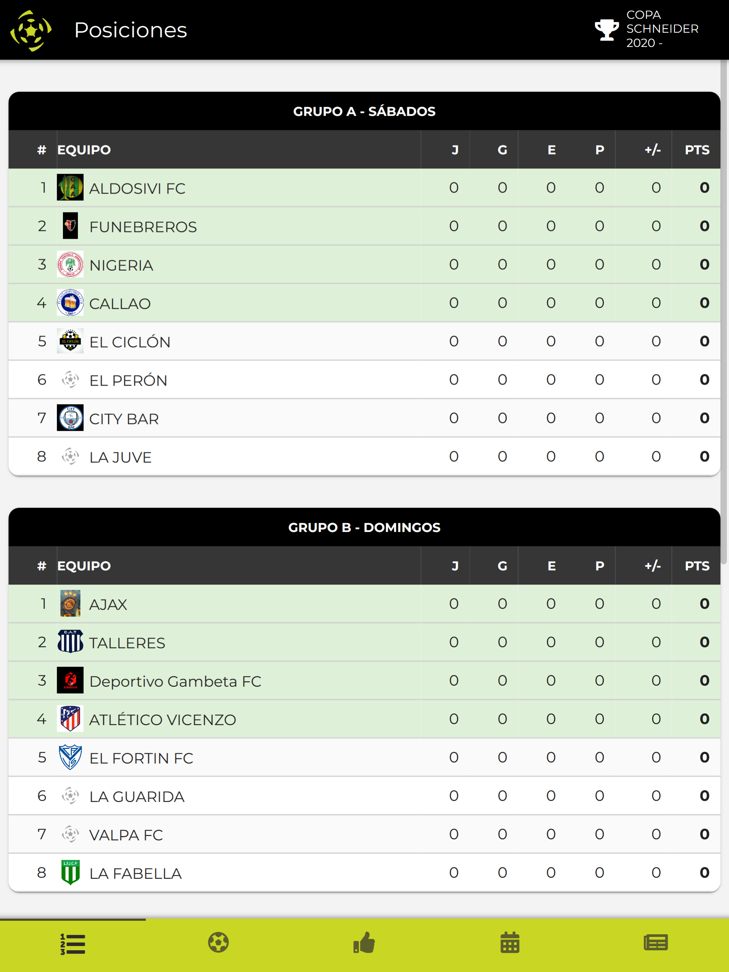The image size is (729, 972).
Task: Click the Atlético Vicenzo team crest
Action: point(70,718)
